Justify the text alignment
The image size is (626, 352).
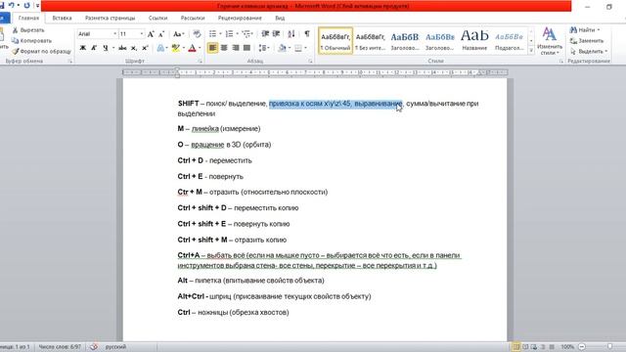point(246,48)
